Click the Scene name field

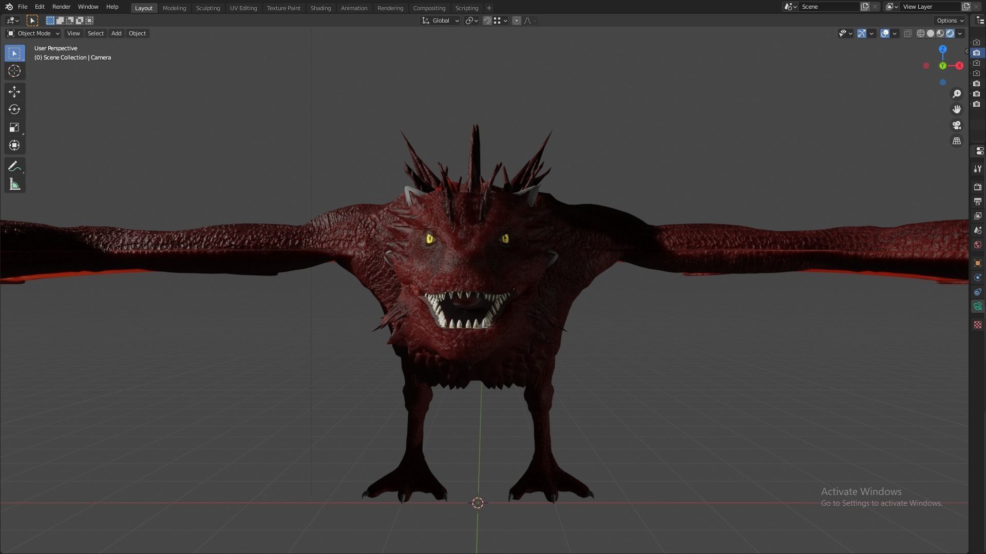pyautogui.click(x=829, y=7)
